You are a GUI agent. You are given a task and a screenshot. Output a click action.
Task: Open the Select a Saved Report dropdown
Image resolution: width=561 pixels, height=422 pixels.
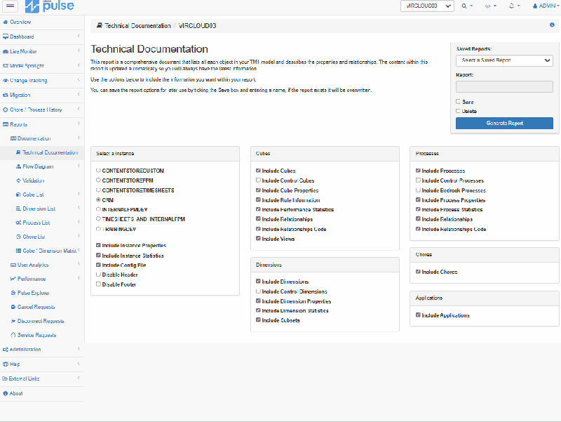(504, 60)
